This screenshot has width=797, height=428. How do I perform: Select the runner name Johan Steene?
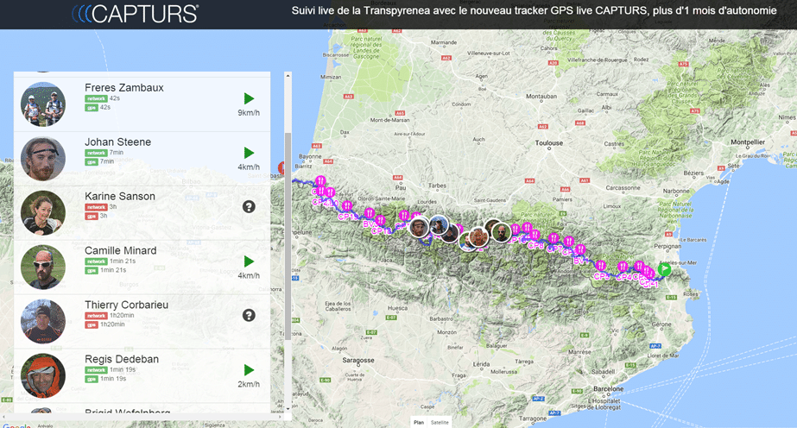click(118, 142)
